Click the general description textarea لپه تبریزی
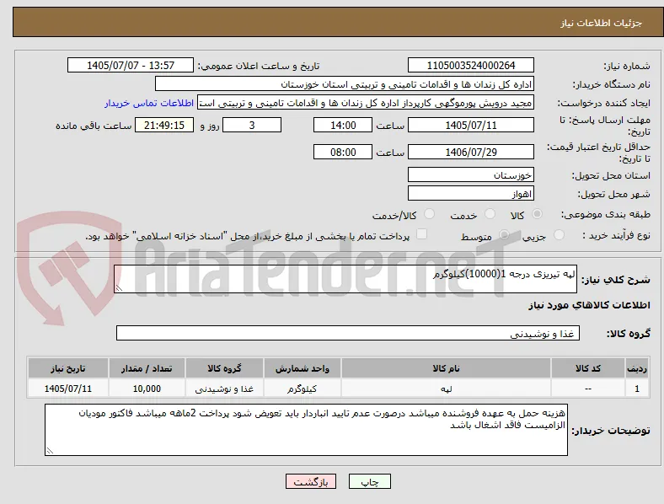 [x=345, y=279]
